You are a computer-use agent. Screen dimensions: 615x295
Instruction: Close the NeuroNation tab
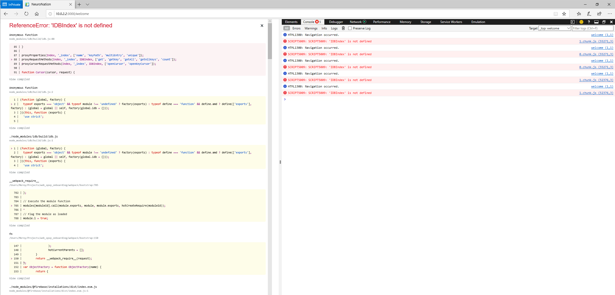click(x=71, y=4)
